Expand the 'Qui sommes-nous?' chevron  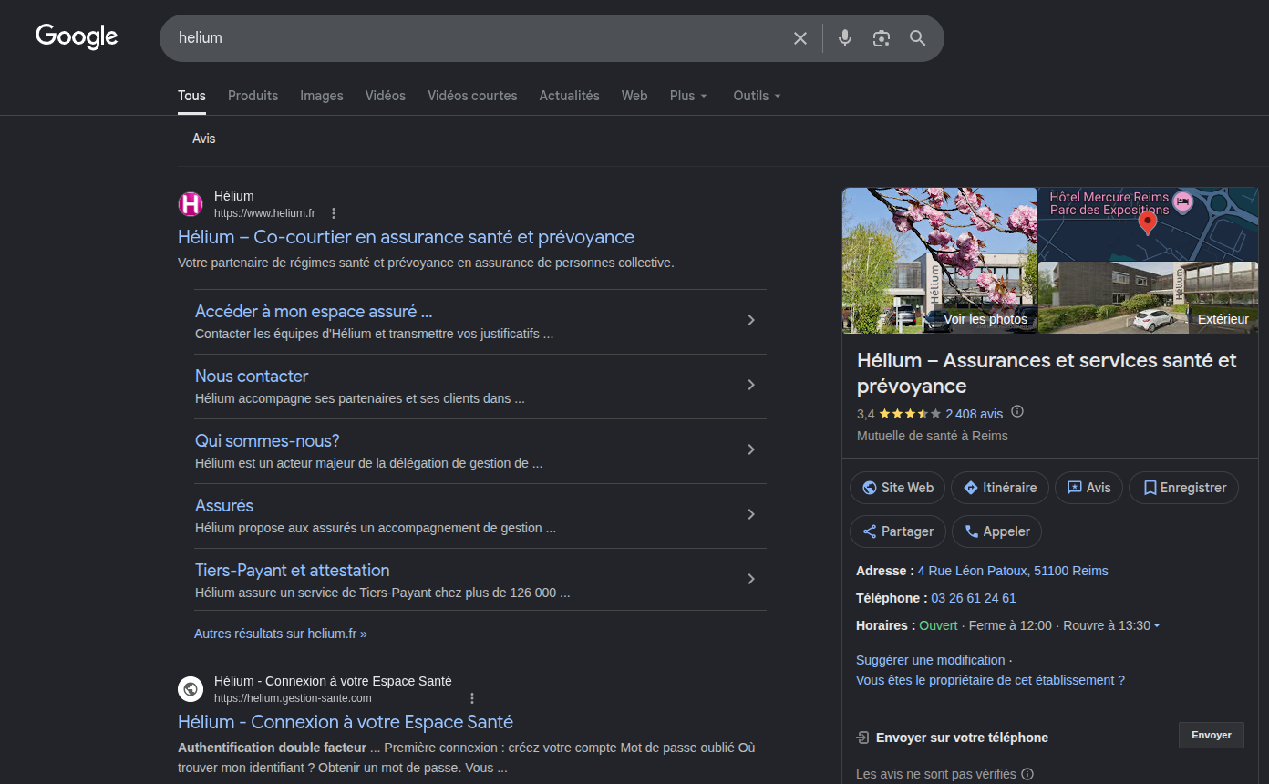pyautogui.click(x=751, y=449)
